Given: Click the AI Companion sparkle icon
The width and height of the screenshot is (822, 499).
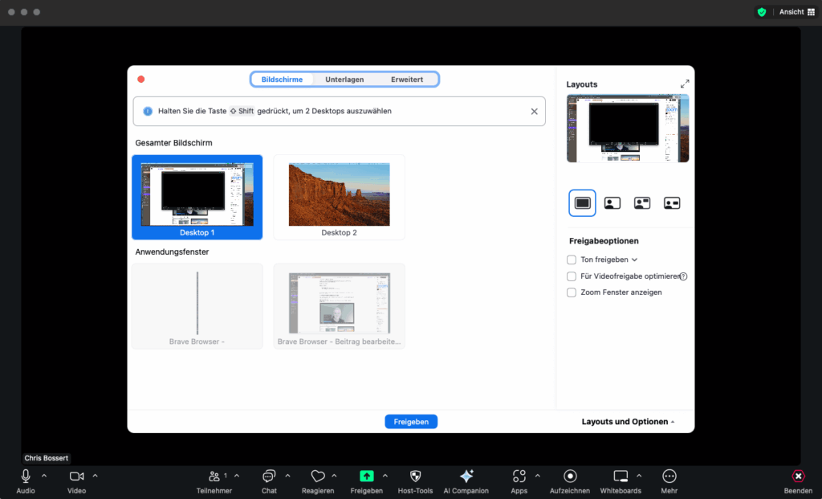Looking at the screenshot, I should click(x=466, y=477).
